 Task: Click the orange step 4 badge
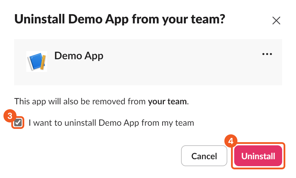click(231, 141)
